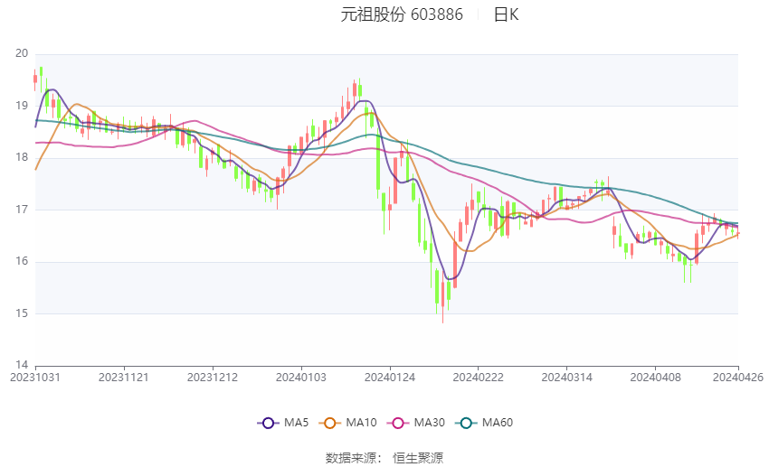Click the 恒生聚源 data source text
The width and height of the screenshot is (769, 467).
[418, 458]
